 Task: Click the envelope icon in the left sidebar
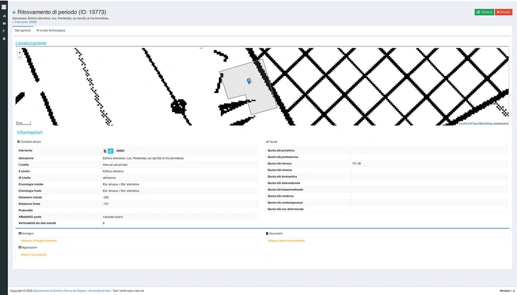tap(4, 24)
